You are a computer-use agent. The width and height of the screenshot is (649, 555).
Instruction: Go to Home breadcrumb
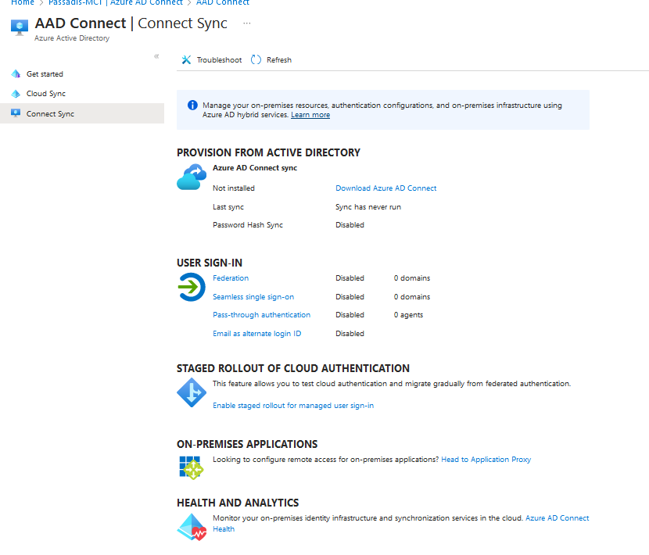click(23, 2)
